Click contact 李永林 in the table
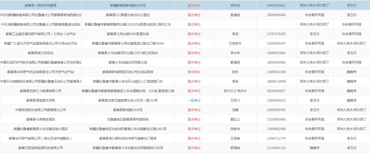370x153 pixels. (x=235, y=53)
